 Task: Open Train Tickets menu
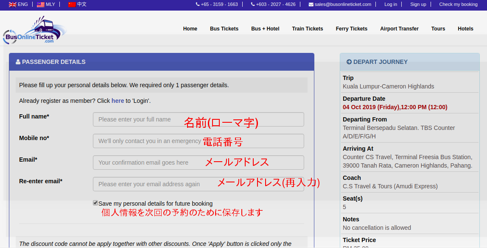tap(308, 29)
